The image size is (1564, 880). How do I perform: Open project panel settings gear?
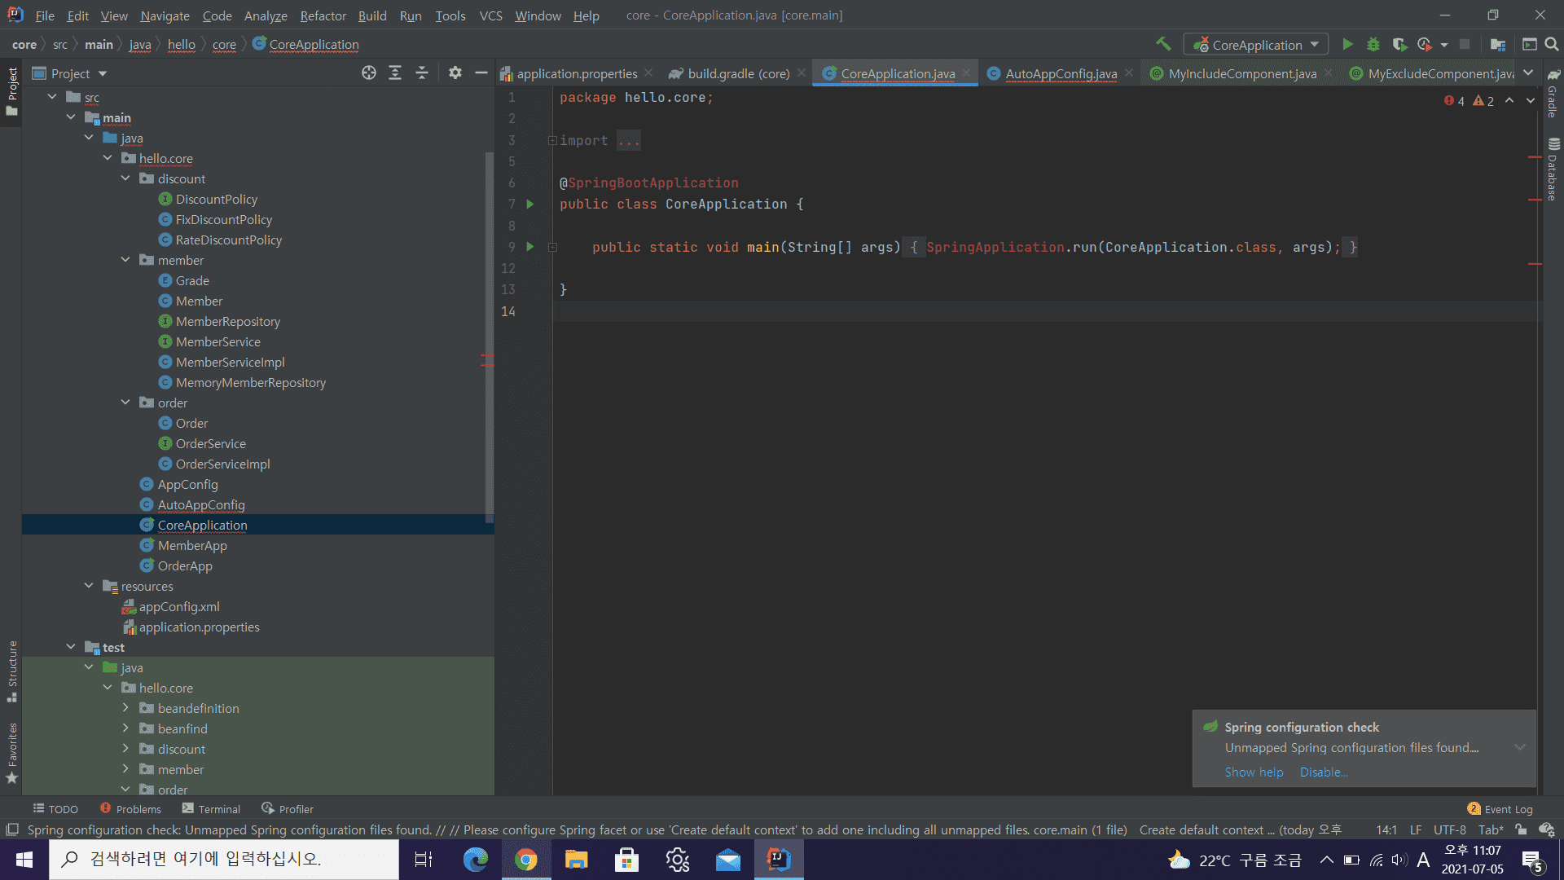tap(455, 73)
